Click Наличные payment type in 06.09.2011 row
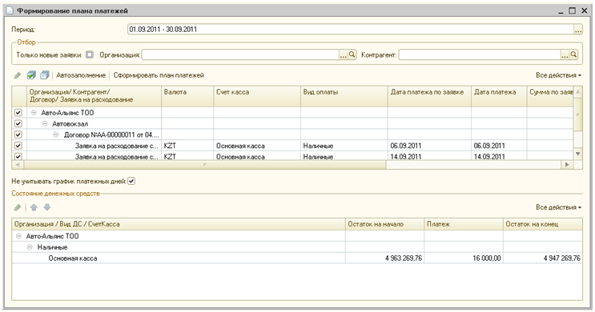Viewport: 595px width, 312px height. tap(344, 146)
